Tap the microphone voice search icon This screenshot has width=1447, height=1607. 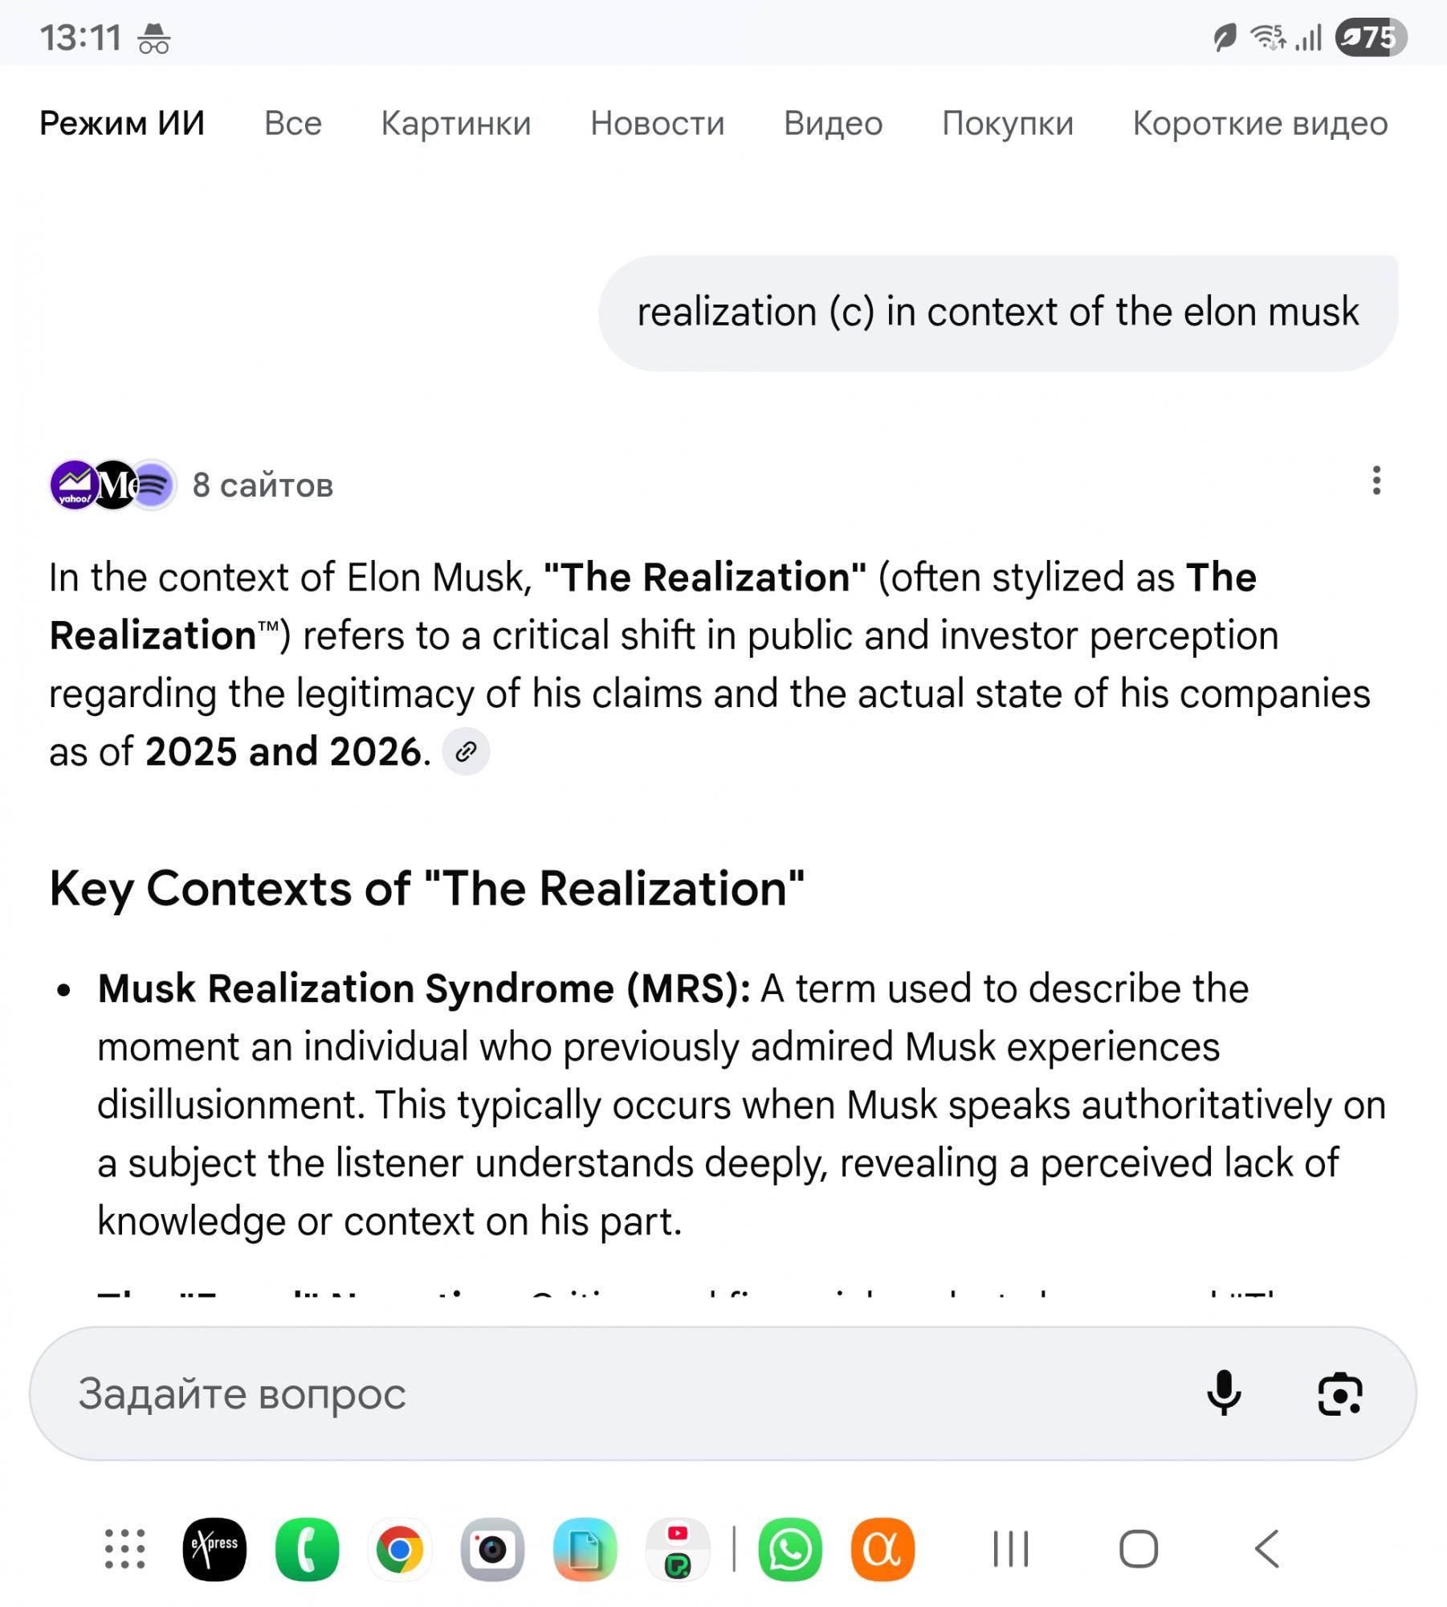tap(1223, 1393)
